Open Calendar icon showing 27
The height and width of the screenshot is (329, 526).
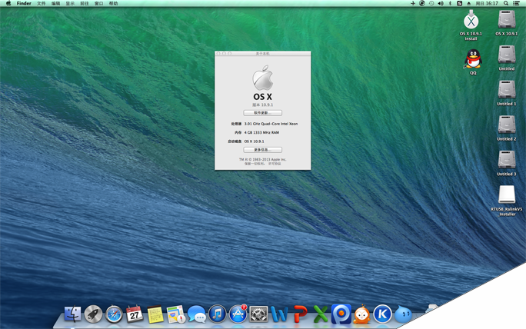135,314
